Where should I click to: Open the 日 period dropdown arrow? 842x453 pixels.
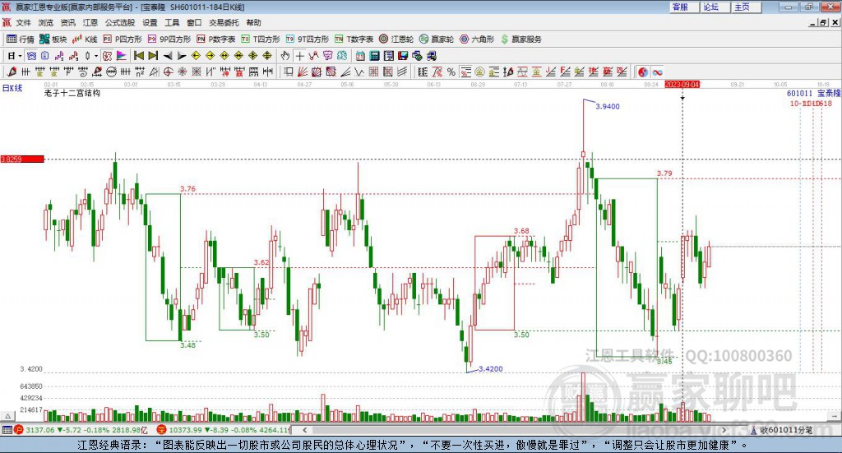20,56
